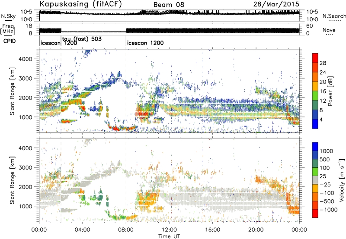This screenshot has height=239, width=346.
Task: Click the "N.Search" legend label
Action: point(334,16)
